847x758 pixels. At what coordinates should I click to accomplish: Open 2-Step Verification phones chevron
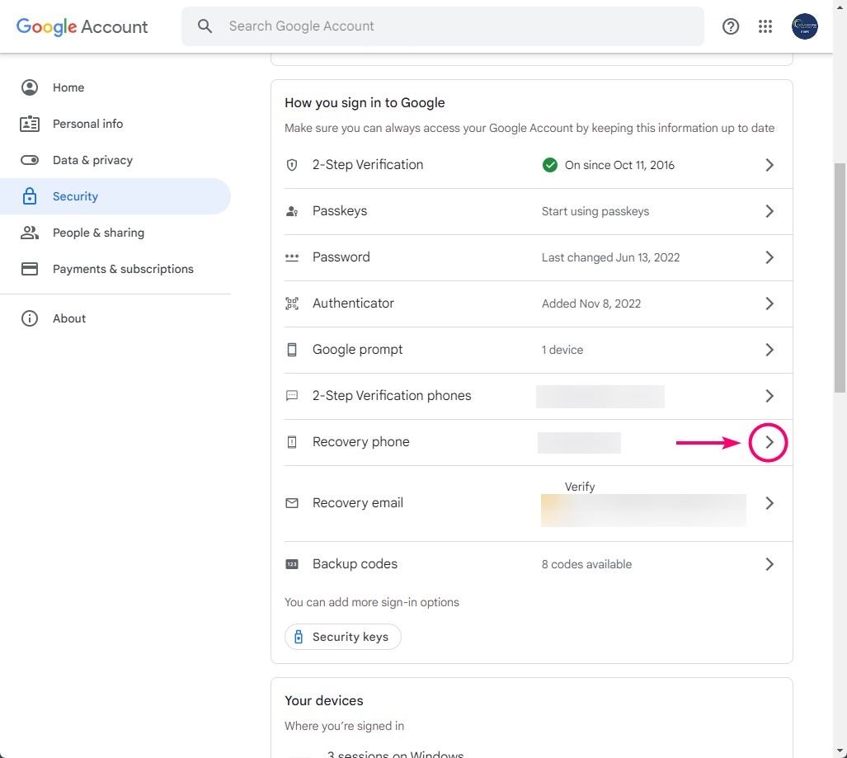pos(769,396)
